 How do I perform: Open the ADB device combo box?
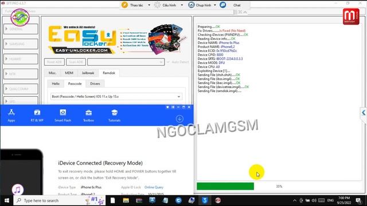coord(126,62)
